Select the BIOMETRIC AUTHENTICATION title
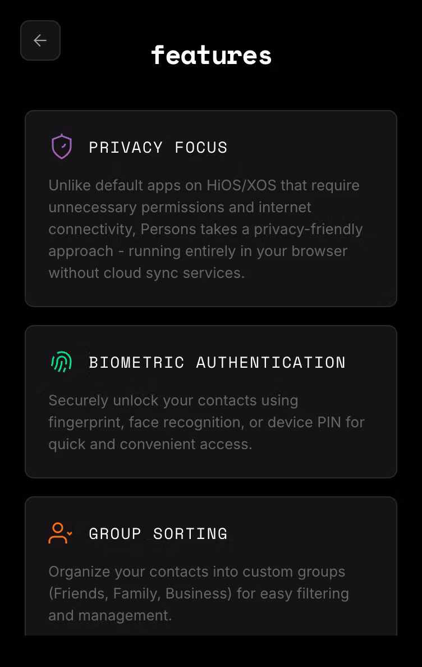The height and width of the screenshot is (667, 422). [217, 363]
